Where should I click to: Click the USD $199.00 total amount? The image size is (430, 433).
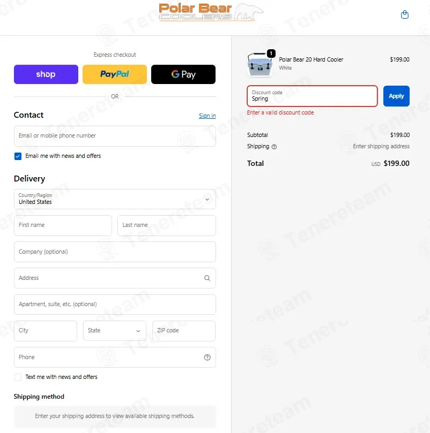click(390, 163)
